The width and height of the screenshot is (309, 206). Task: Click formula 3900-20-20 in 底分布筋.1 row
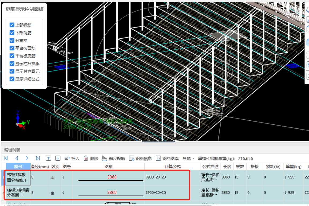(155, 193)
